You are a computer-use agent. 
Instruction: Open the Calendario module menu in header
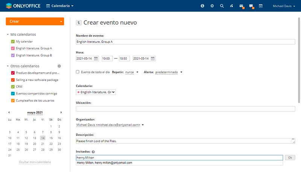pyautogui.click(x=60, y=6)
